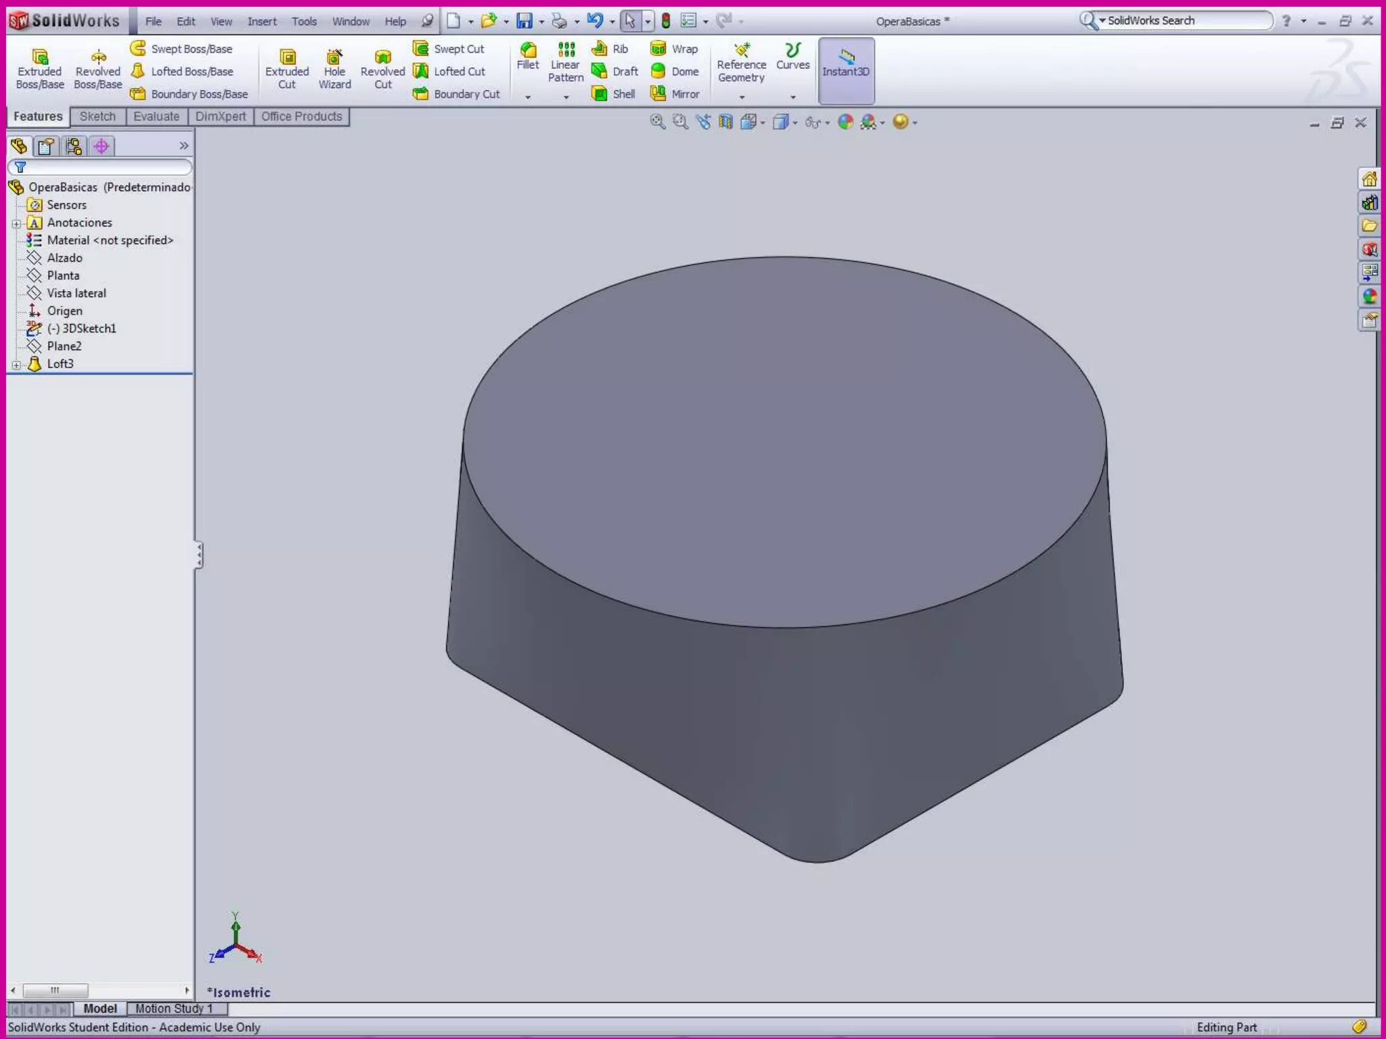
Task: Open the Motion Study 1 tab
Action: [174, 1009]
